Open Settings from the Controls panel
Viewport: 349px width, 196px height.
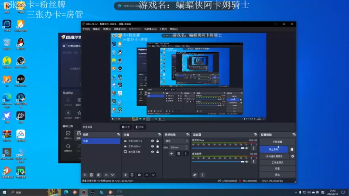tap(277, 169)
